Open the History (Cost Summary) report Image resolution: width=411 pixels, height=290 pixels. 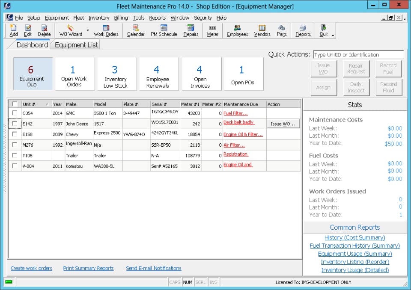point(354,237)
